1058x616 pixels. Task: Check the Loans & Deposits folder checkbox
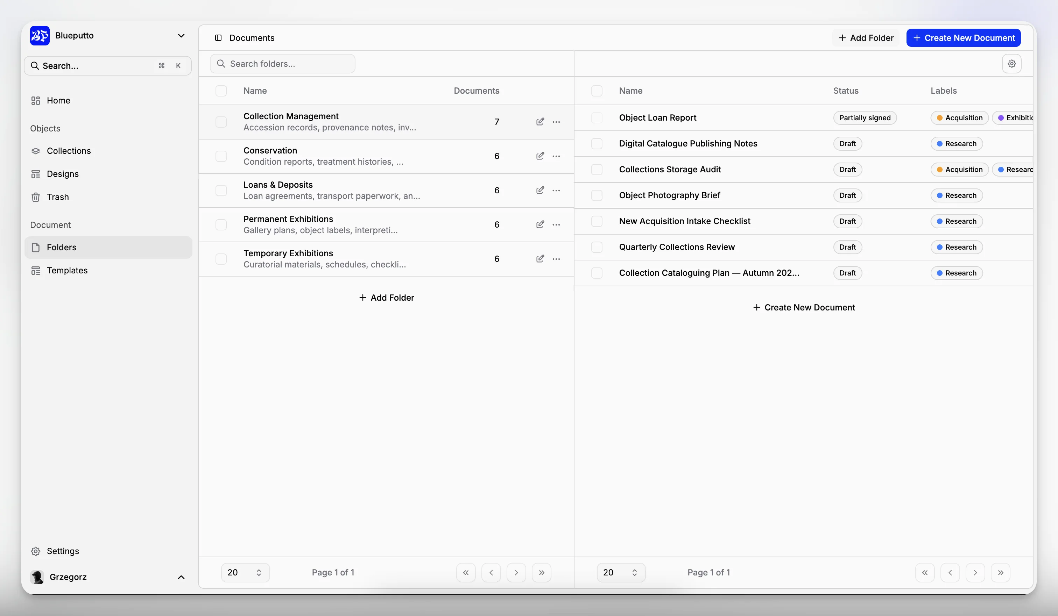(221, 191)
